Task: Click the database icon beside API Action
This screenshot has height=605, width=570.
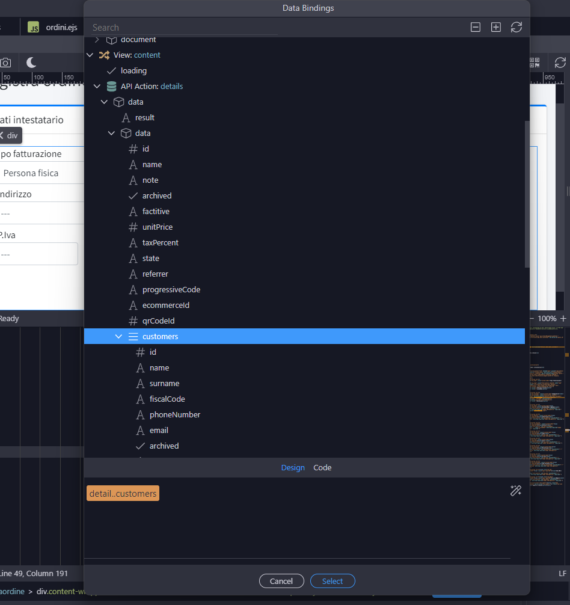Action: coord(111,86)
